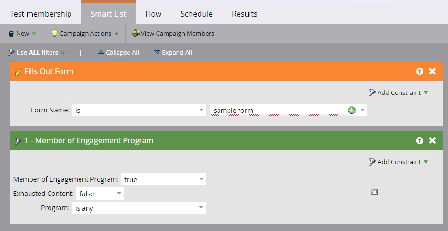Move Member of Engagement Program filter up

pyautogui.click(x=419, y=140)
